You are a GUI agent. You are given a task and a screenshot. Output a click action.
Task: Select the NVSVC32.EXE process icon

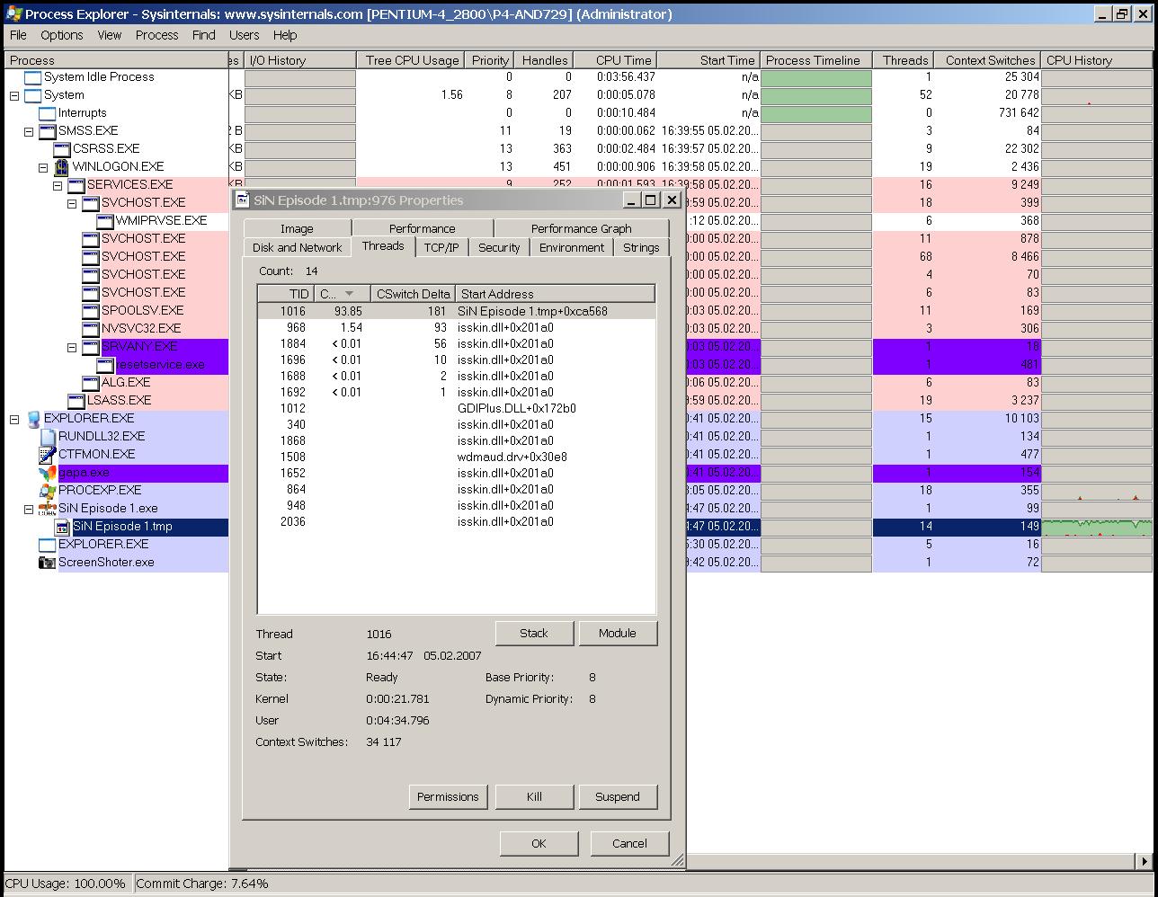(x=91, y=329)
